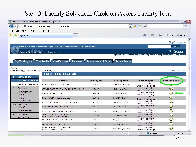The height and width of the screenshot is (147, 196).
Task: Click the Internet zone globe in status bar
Action: point(148,133)
